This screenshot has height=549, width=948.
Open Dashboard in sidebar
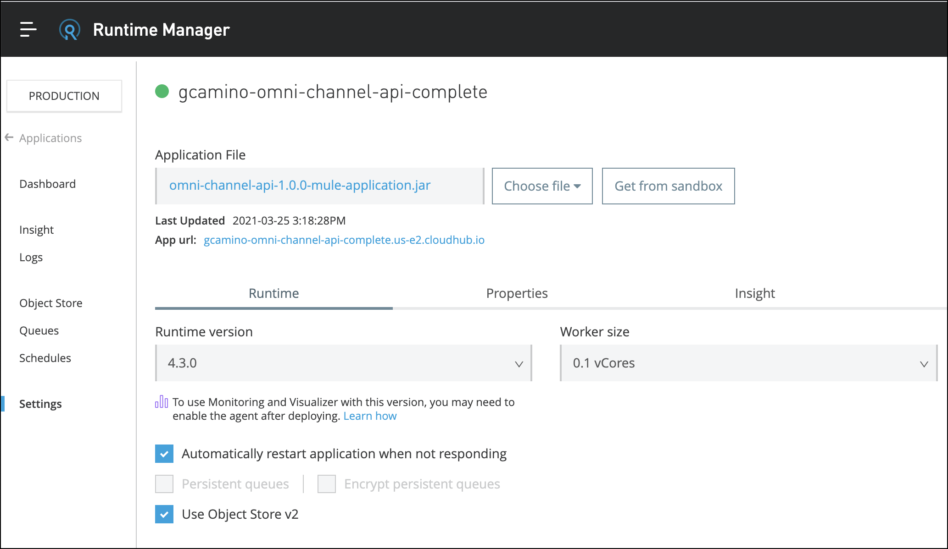[48, 184]
